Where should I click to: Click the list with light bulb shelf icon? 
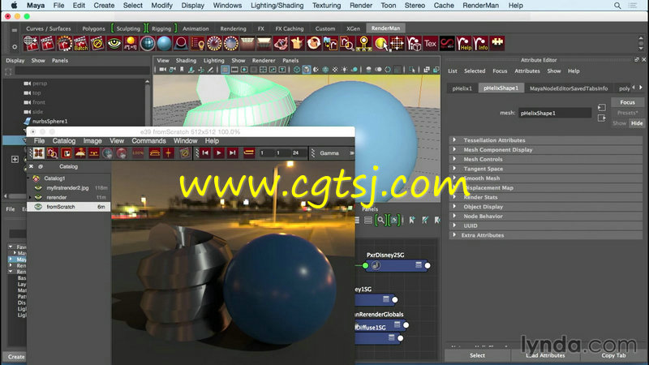coord(197,44)
